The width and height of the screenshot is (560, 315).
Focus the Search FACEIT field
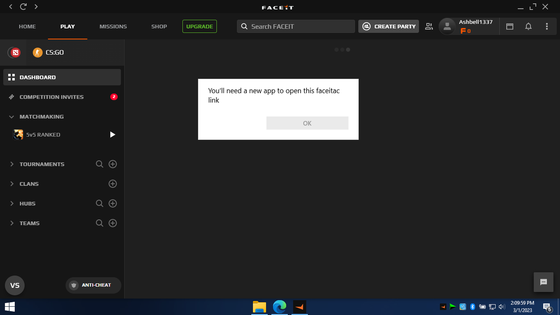296,26
